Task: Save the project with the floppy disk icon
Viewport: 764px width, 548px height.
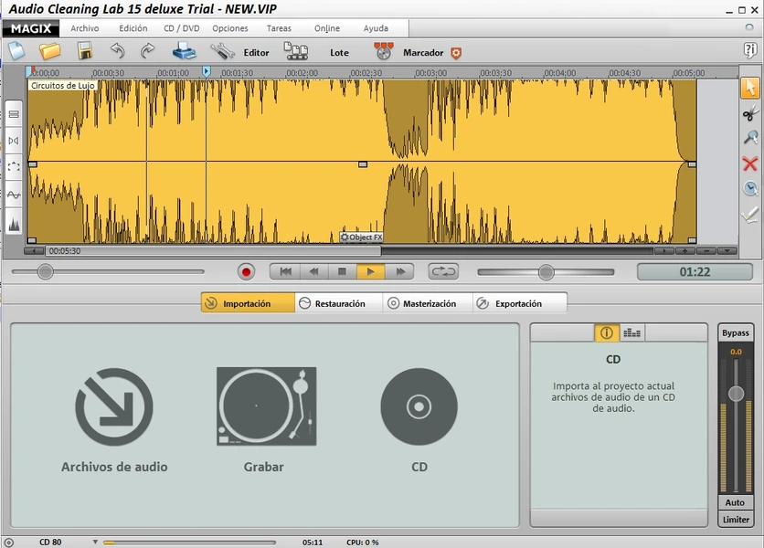Action: tap(85, 50)
